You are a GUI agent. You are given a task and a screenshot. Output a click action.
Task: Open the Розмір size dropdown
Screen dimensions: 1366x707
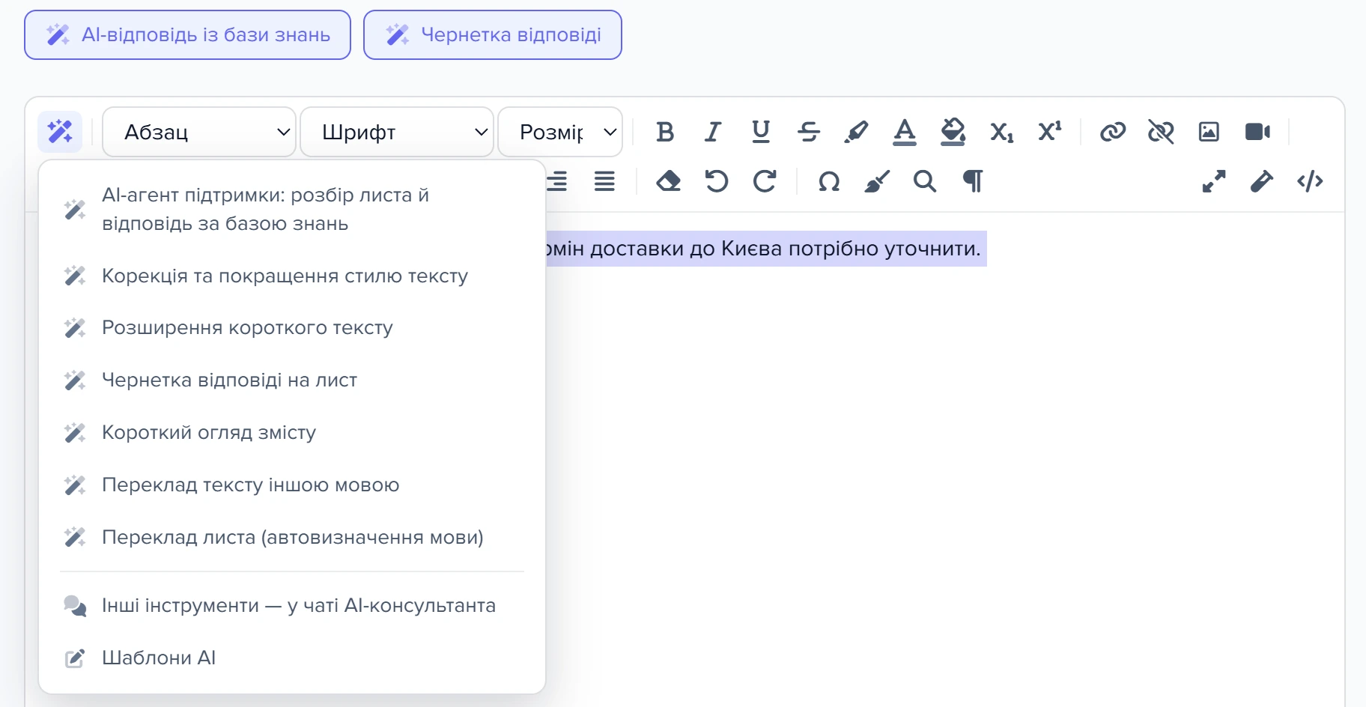pyautogui.click(x=560, y=132)
